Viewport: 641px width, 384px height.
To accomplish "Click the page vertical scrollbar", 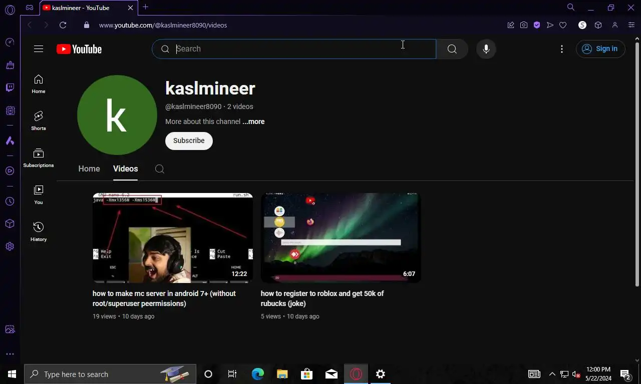I will (x=637, y=165).
